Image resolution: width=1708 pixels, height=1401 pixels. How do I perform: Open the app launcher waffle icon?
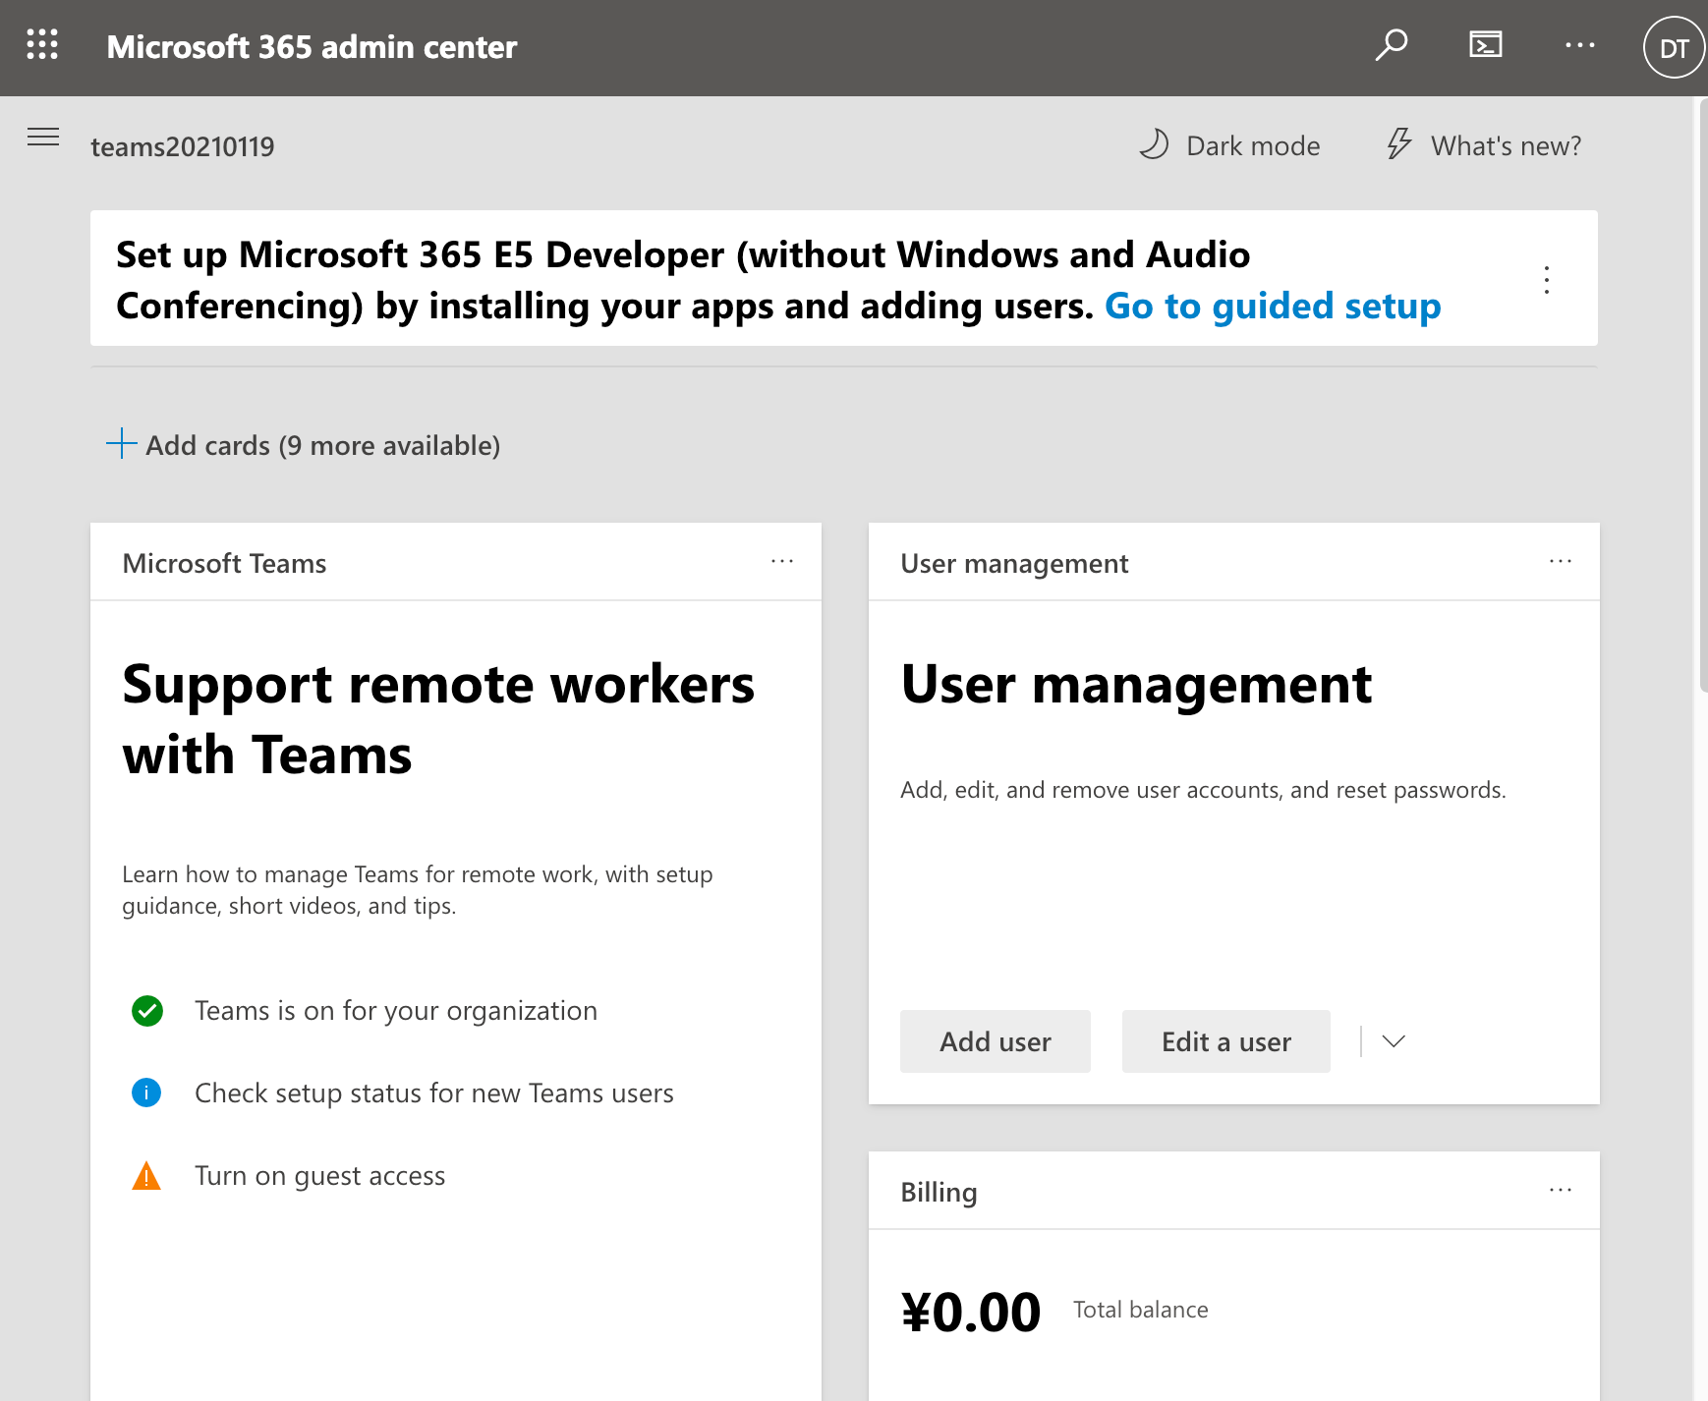pos(42,44)
